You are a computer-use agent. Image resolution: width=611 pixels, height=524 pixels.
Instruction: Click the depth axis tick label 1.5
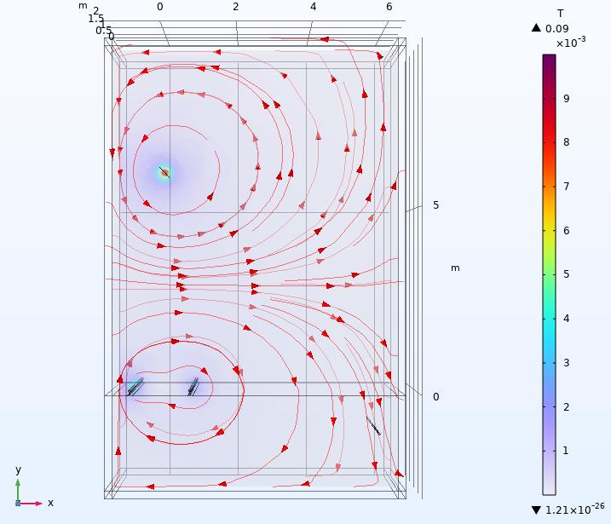pyautogui.click(x=96, y=19)
